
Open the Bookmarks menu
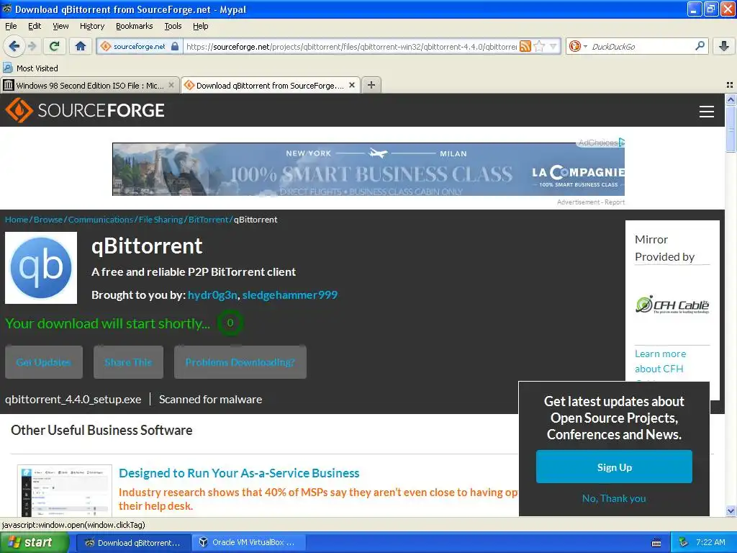click(135, 26)
